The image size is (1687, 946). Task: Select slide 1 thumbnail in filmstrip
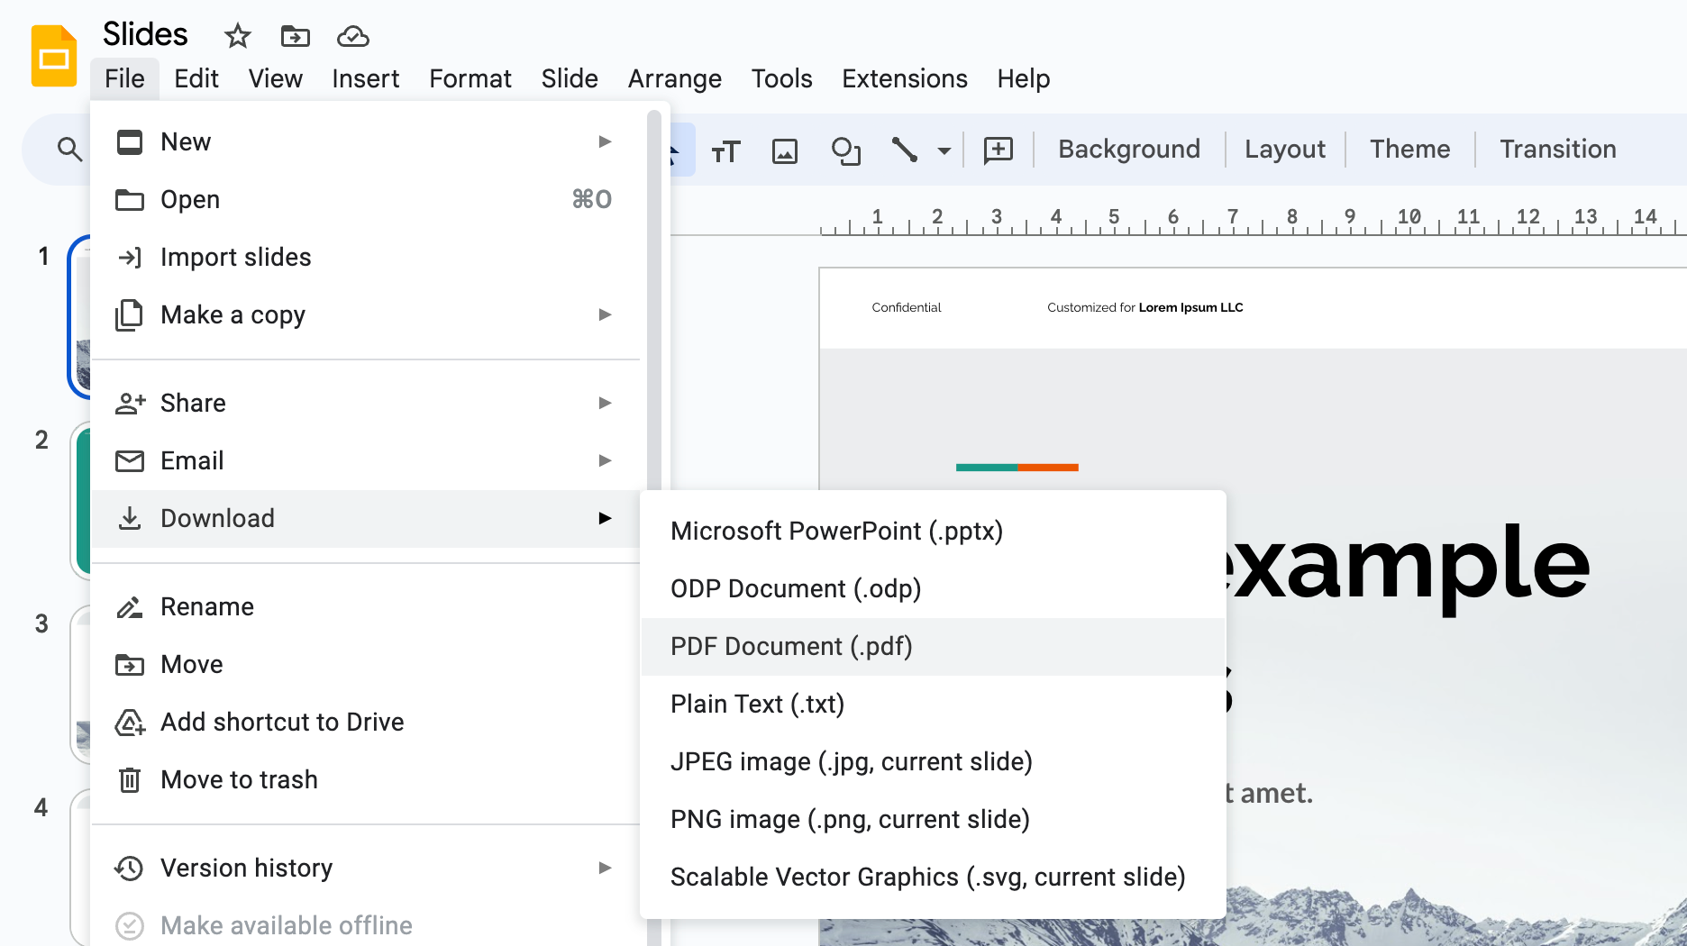pyautogui.click(x=80, y=317)
